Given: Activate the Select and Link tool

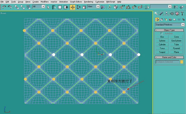Looking at the screenshot, I should click(x=17, y=7).
